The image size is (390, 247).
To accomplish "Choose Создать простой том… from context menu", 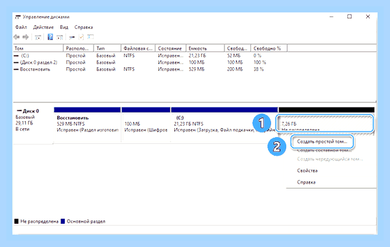I will 322,141.
